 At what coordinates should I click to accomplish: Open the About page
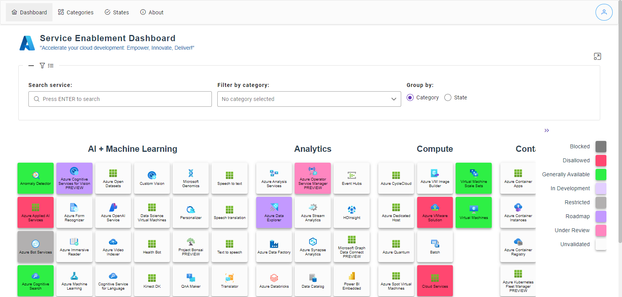(152, 12)
